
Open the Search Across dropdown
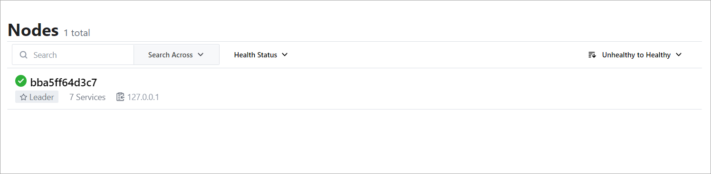coord(176,55)
